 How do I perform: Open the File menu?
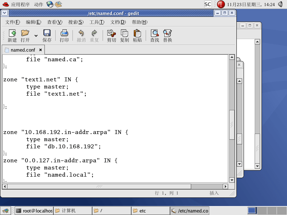pos(13,22)
